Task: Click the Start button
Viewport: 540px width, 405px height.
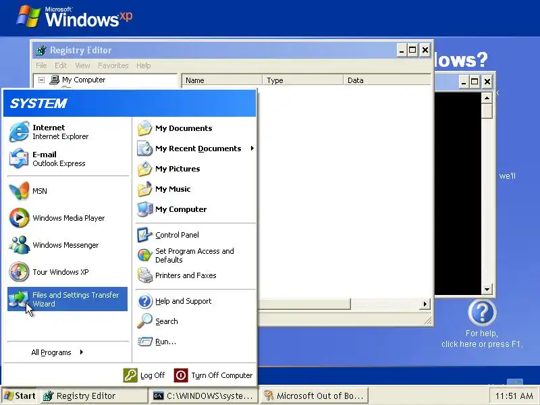Action: [20, 396]
